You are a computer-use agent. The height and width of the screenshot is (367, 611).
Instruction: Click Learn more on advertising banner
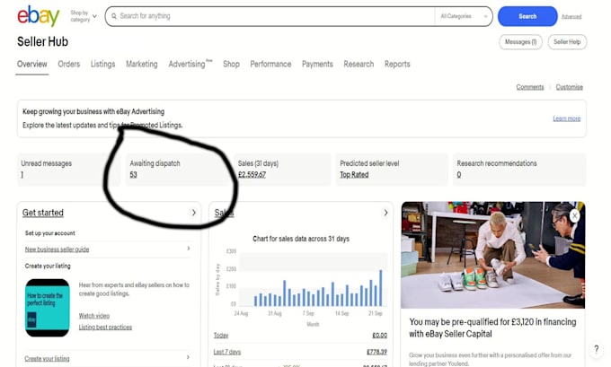point(567,118)
